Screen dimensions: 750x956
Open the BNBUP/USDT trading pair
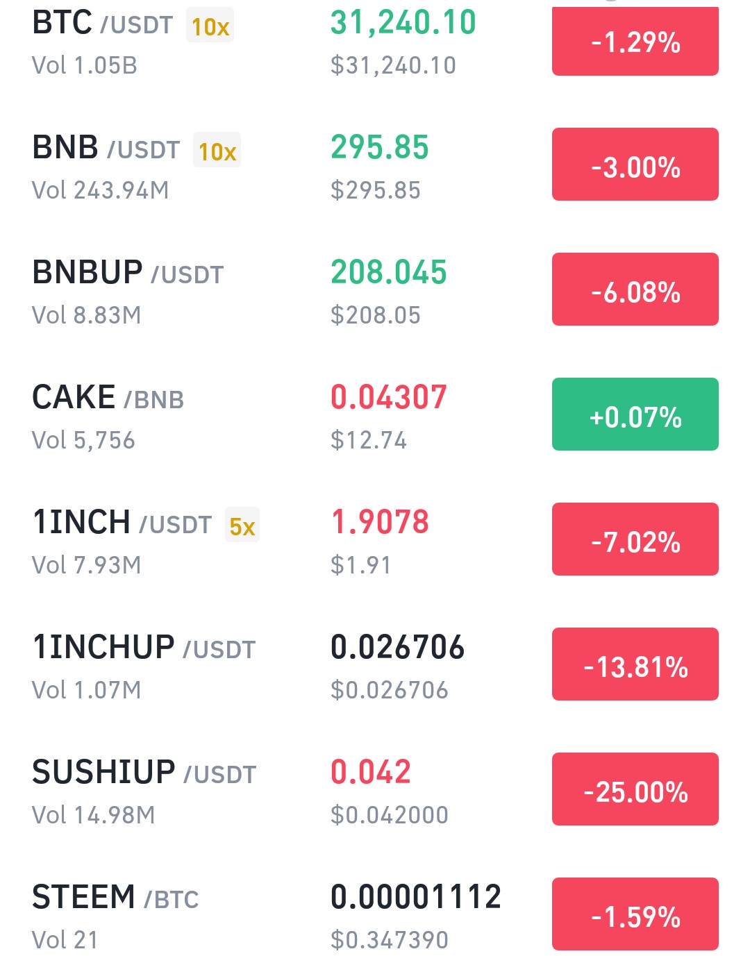click(x=375, y=290)
